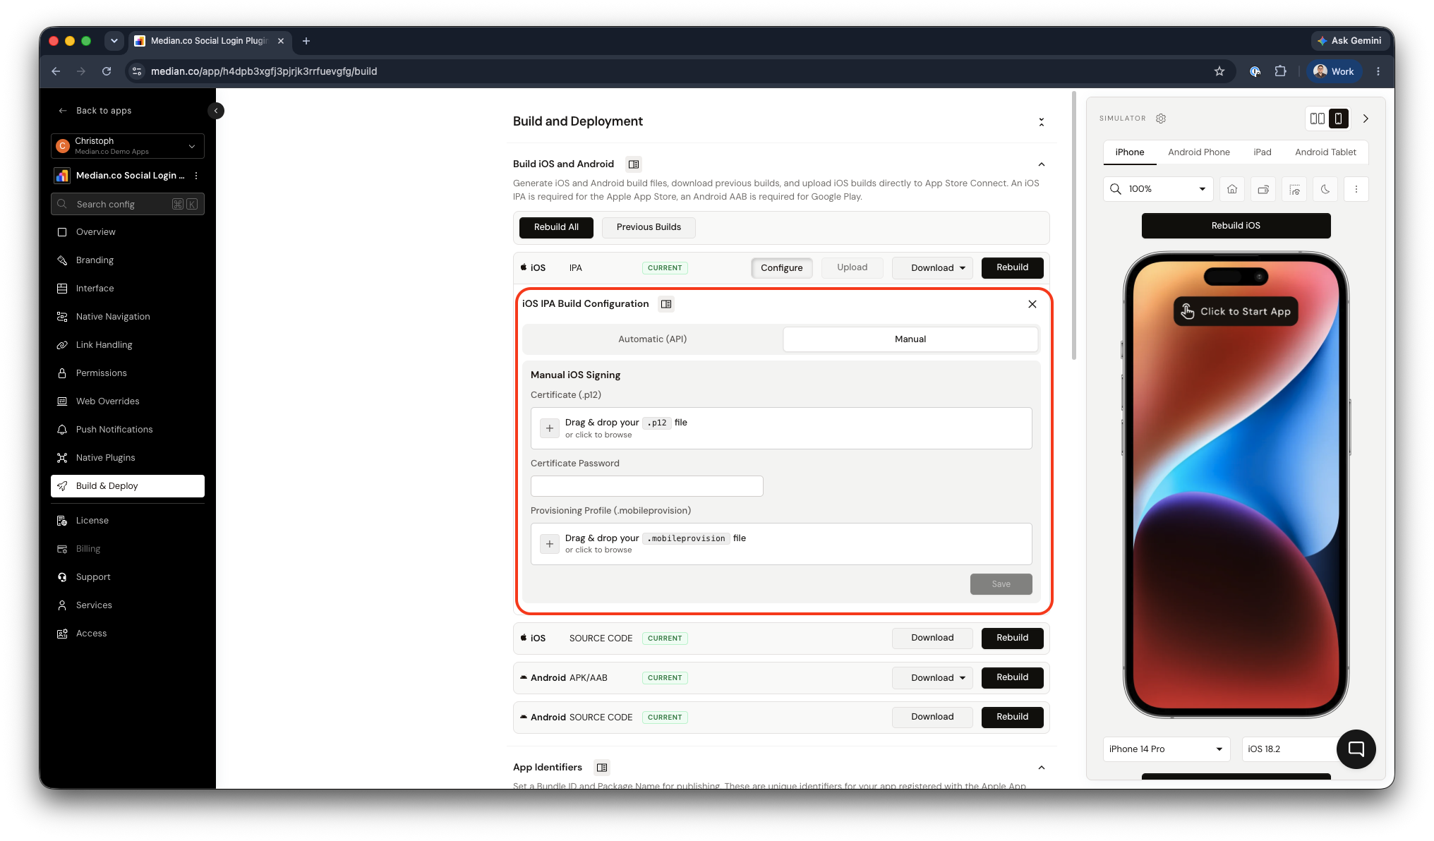Screen dimensions: 1434x841
Task: Open the chat support bubble
Action: pos(1356,749)
